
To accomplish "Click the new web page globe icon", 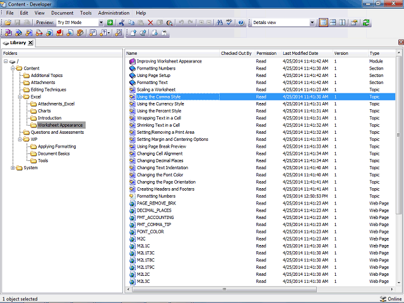I will [49, 33].
